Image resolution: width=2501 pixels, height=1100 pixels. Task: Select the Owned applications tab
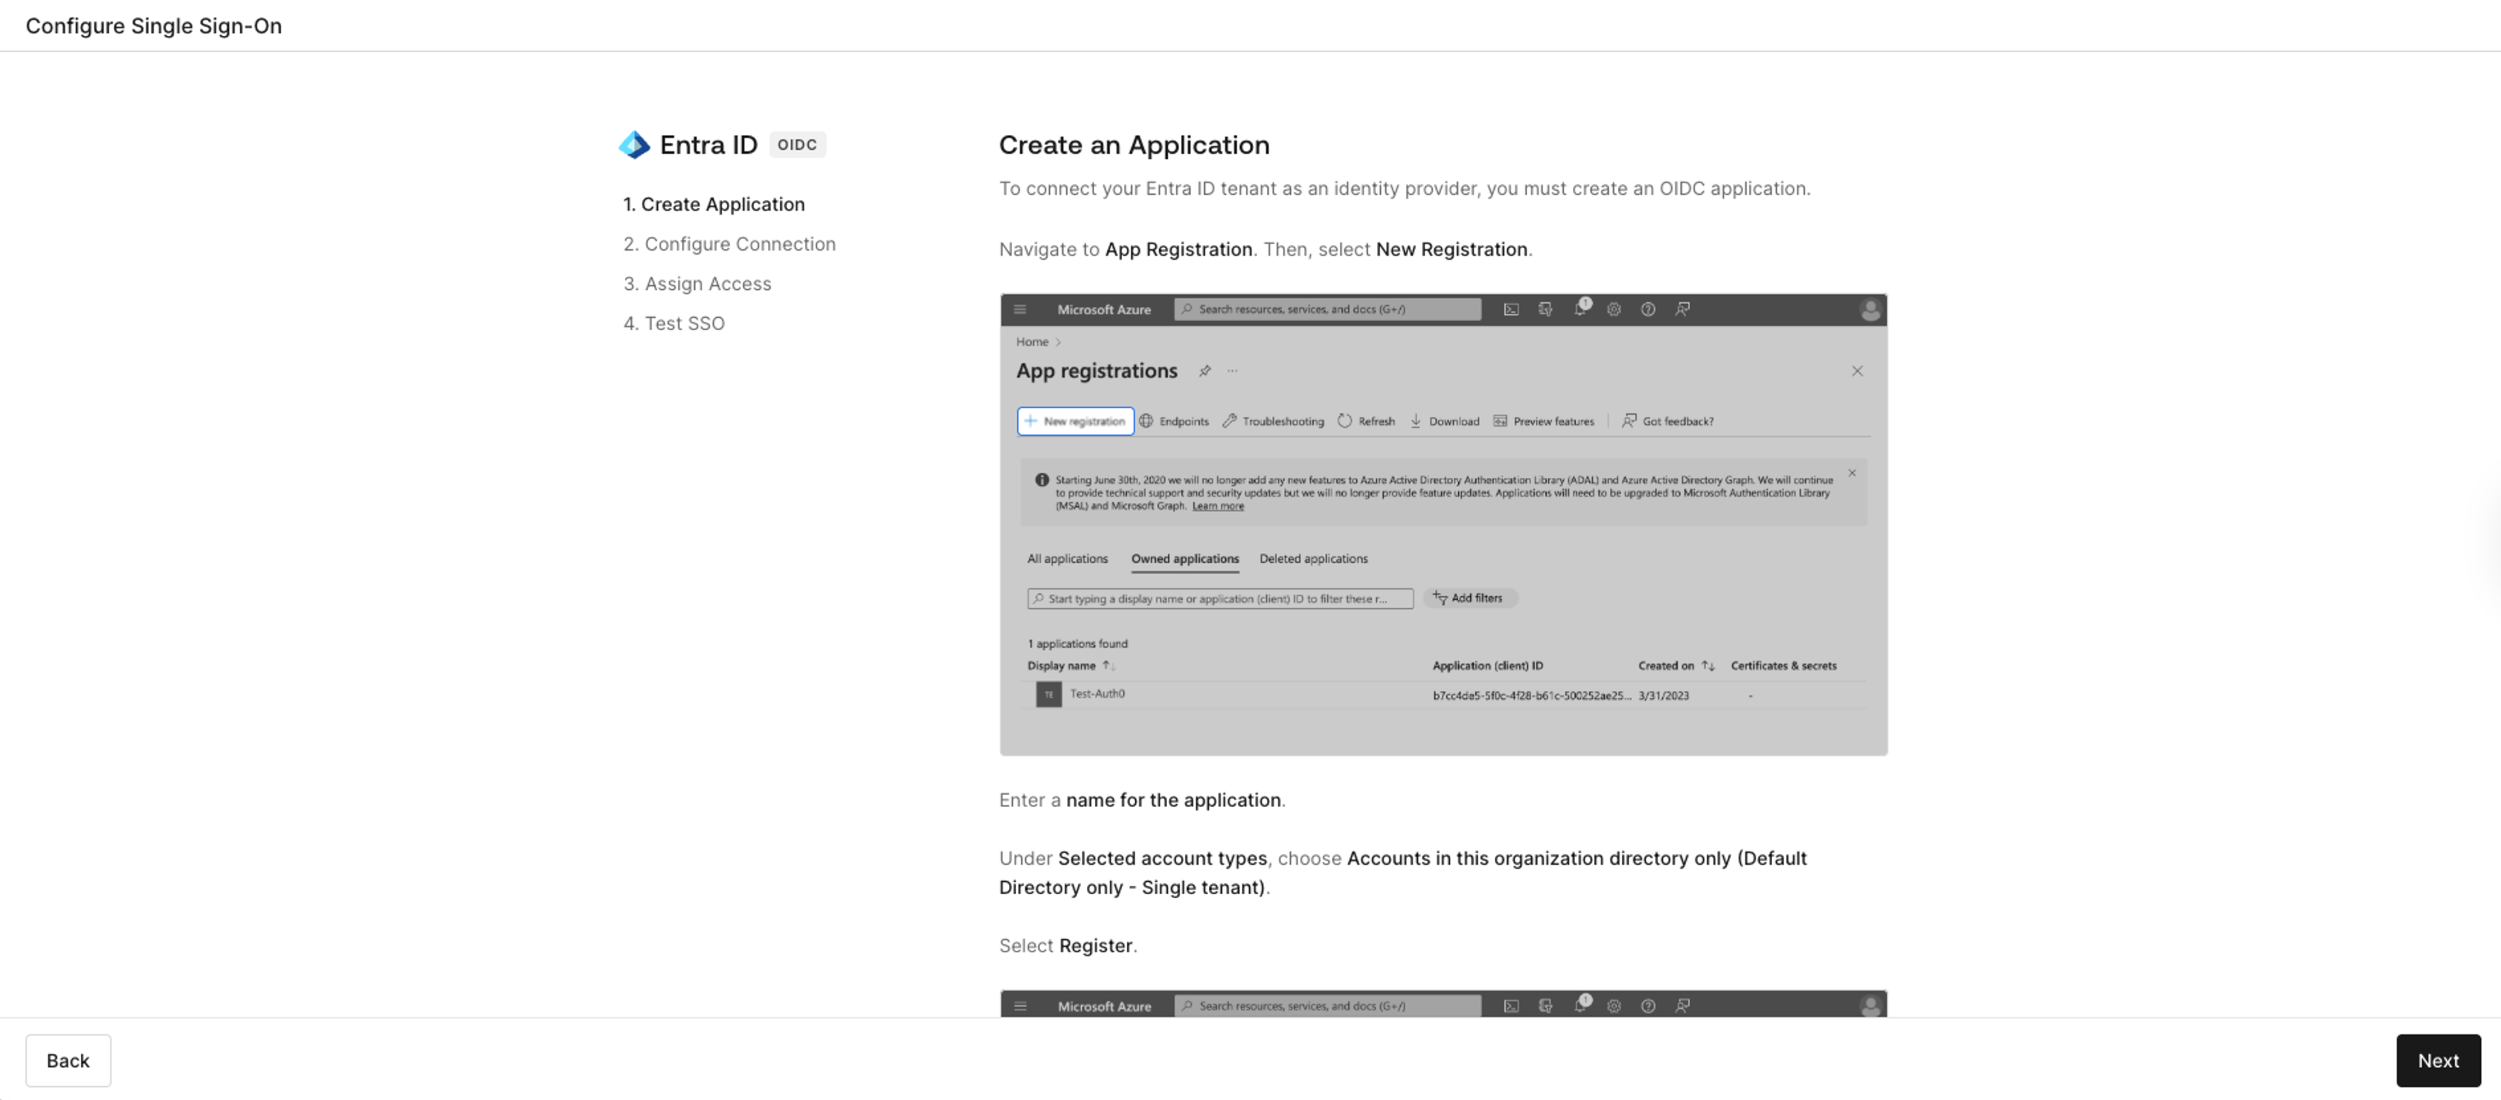tap(1185, 559)
